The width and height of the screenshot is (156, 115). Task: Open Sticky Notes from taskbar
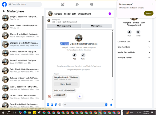[x=34, y=113]
